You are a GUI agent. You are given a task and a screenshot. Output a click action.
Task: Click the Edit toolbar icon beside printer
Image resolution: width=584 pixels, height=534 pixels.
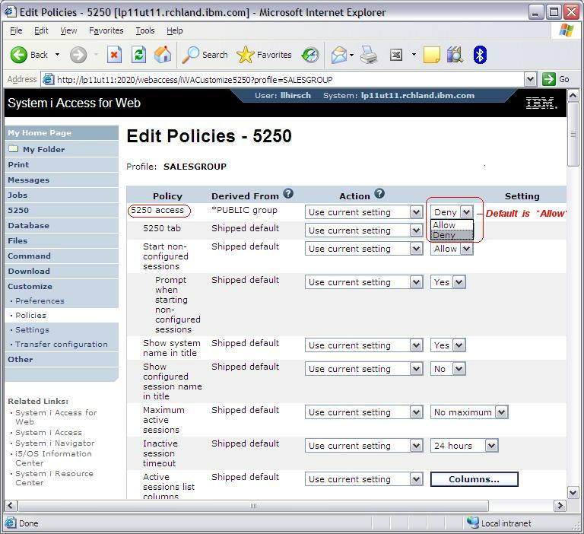pyautogui.click(x=396, y=56)
